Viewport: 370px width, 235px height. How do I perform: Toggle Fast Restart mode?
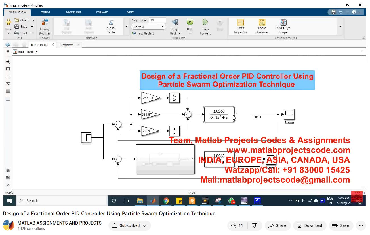tap(143, 33)
